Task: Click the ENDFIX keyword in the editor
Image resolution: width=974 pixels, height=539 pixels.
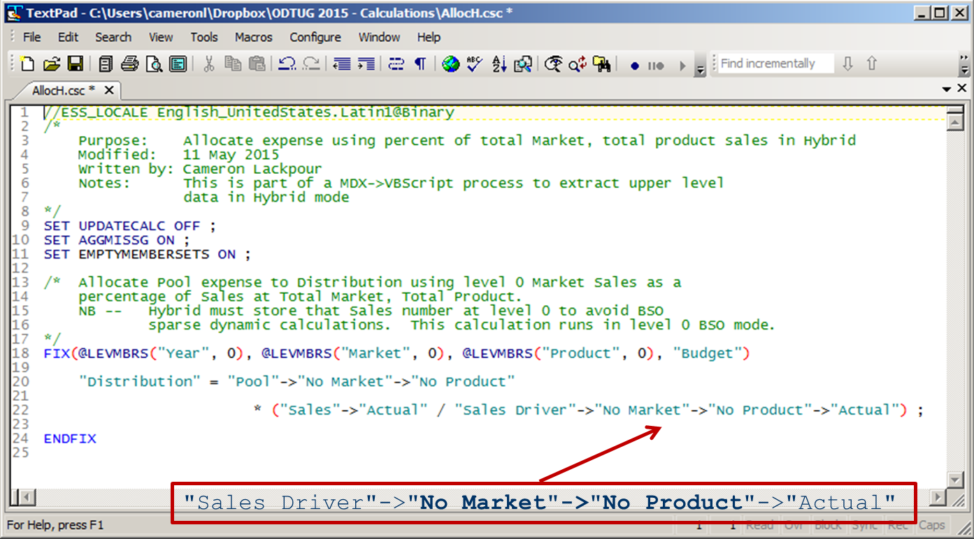Action: [x=70, y=438]
